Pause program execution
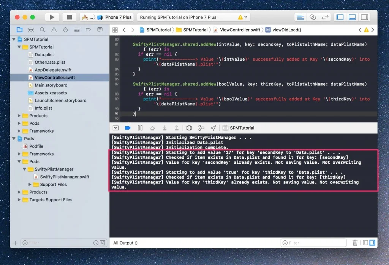The height and width of the screenshot is (265, 389). pyautogui.click(x=140, y=128)
